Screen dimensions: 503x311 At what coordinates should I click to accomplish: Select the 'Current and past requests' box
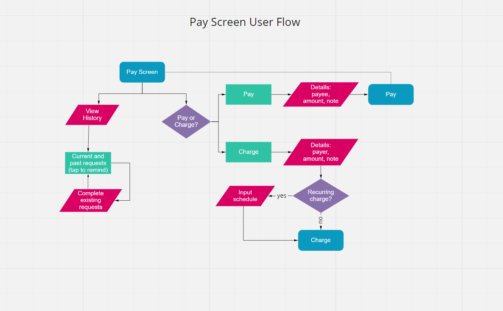88,163
